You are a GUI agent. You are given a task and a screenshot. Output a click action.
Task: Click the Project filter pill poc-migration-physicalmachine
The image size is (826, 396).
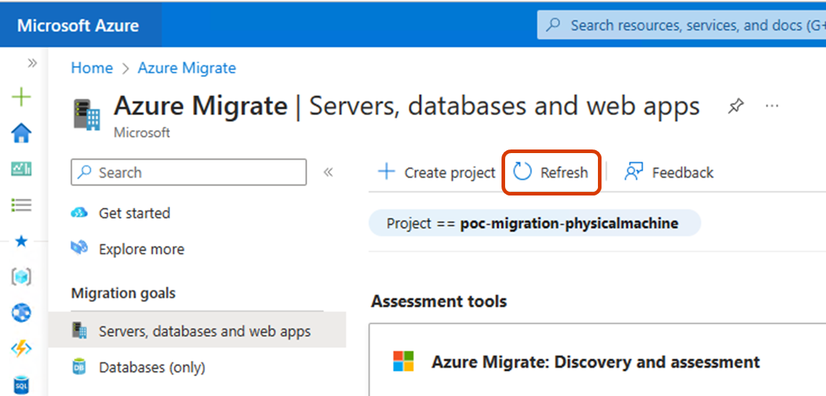(533, 224)
